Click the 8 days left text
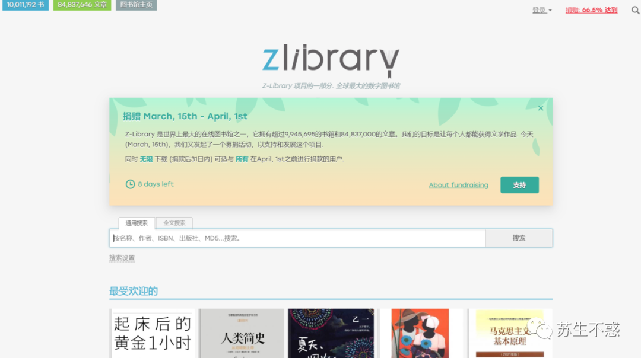This screenshot has height=358, width=641. tap(156, 184)
